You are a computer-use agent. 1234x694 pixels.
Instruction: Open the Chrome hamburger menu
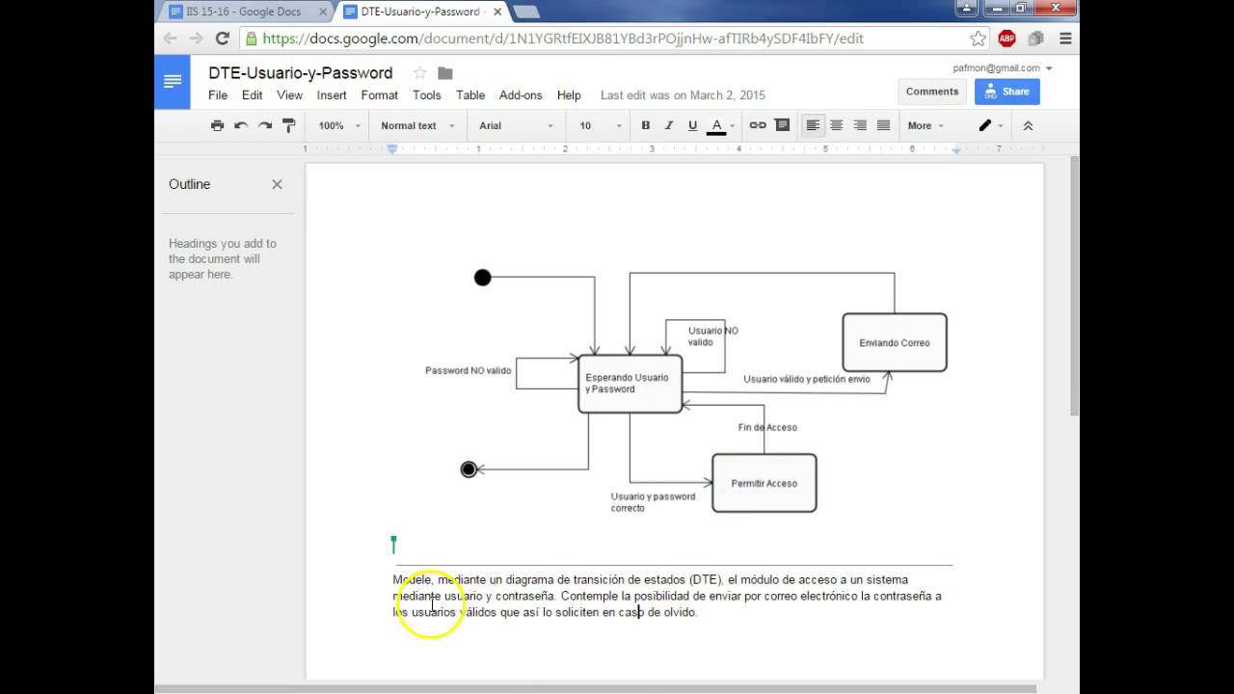pos(1065,39)
